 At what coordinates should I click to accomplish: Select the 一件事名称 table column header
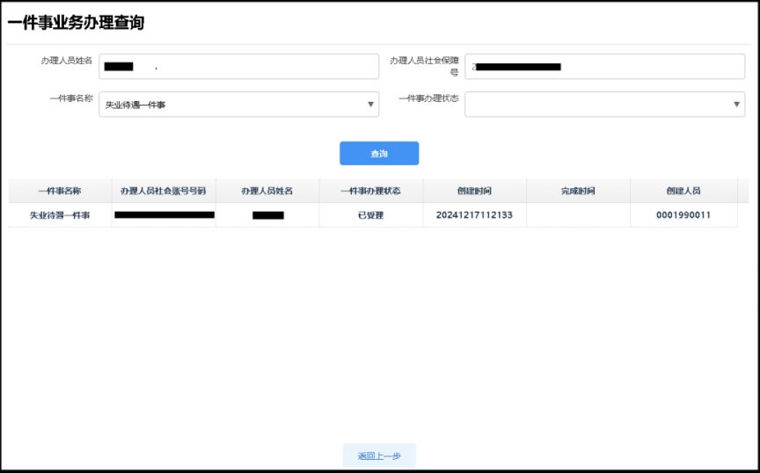point(60,191)
